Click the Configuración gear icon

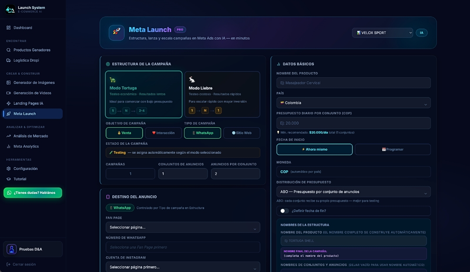click(8, 169)
